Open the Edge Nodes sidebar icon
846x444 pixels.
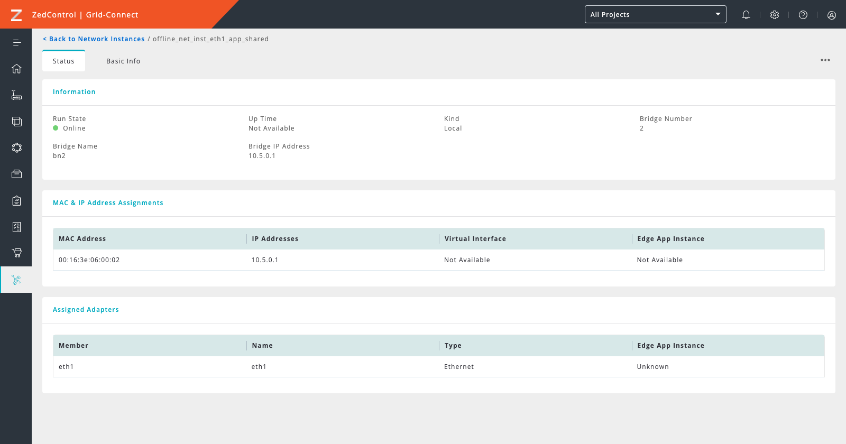17,95
